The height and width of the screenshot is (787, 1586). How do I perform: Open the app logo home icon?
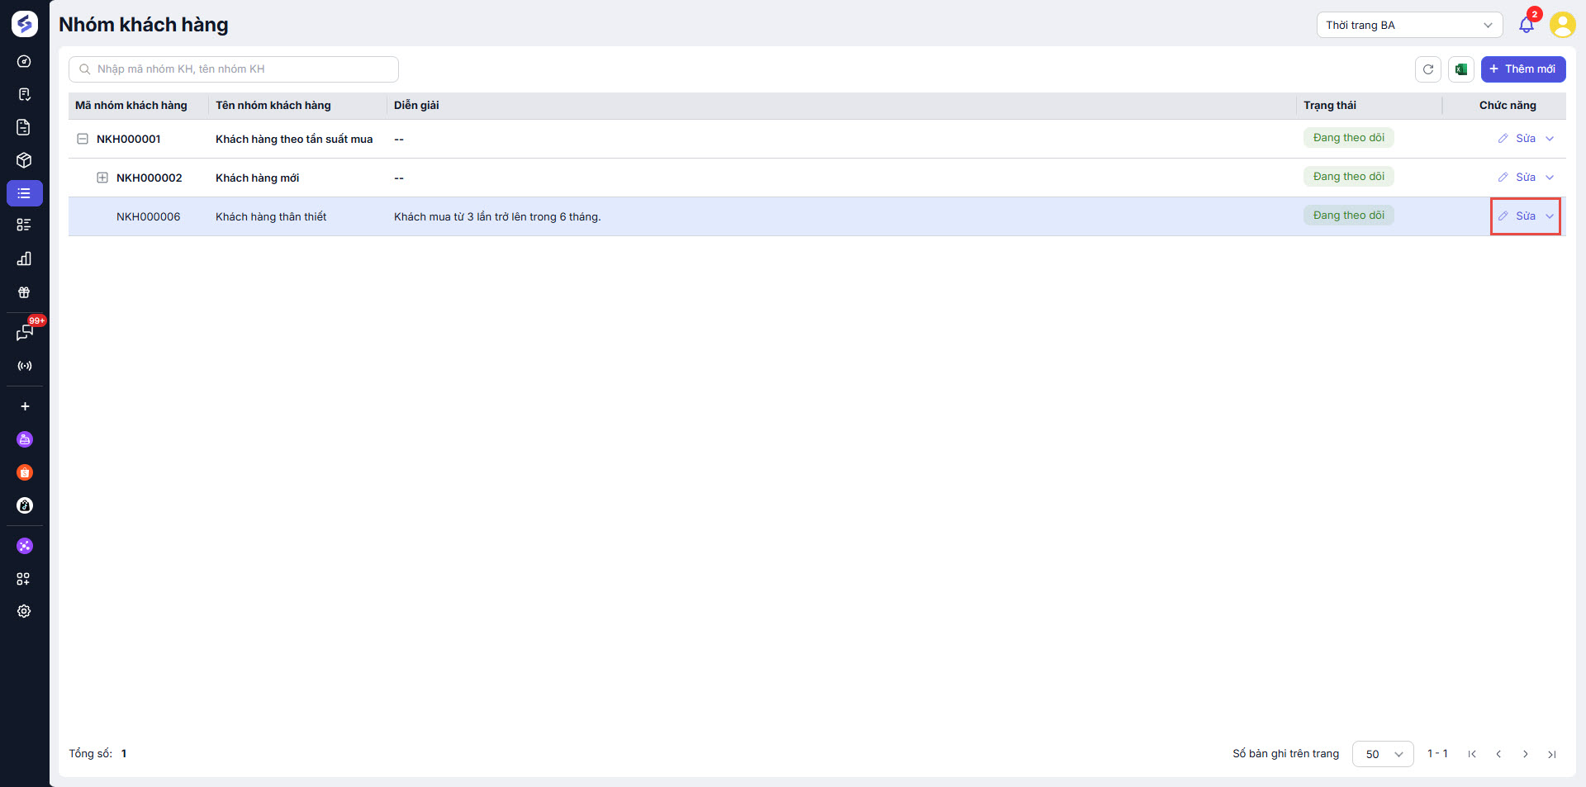click(x=25, y=24)
